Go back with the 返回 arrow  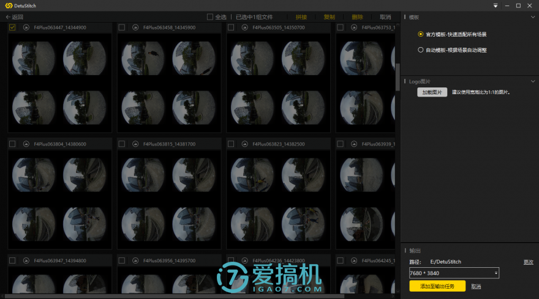pyautogui.click(x=15, y=17)
